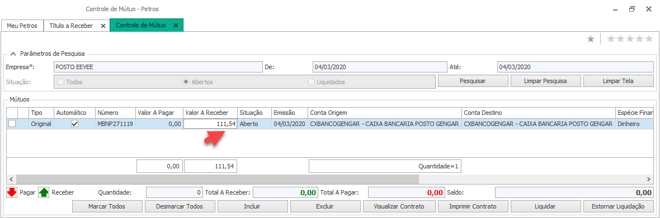The image size is (660, 218).
Task: Click the Original type cell
Action: (x=41, y=124)
